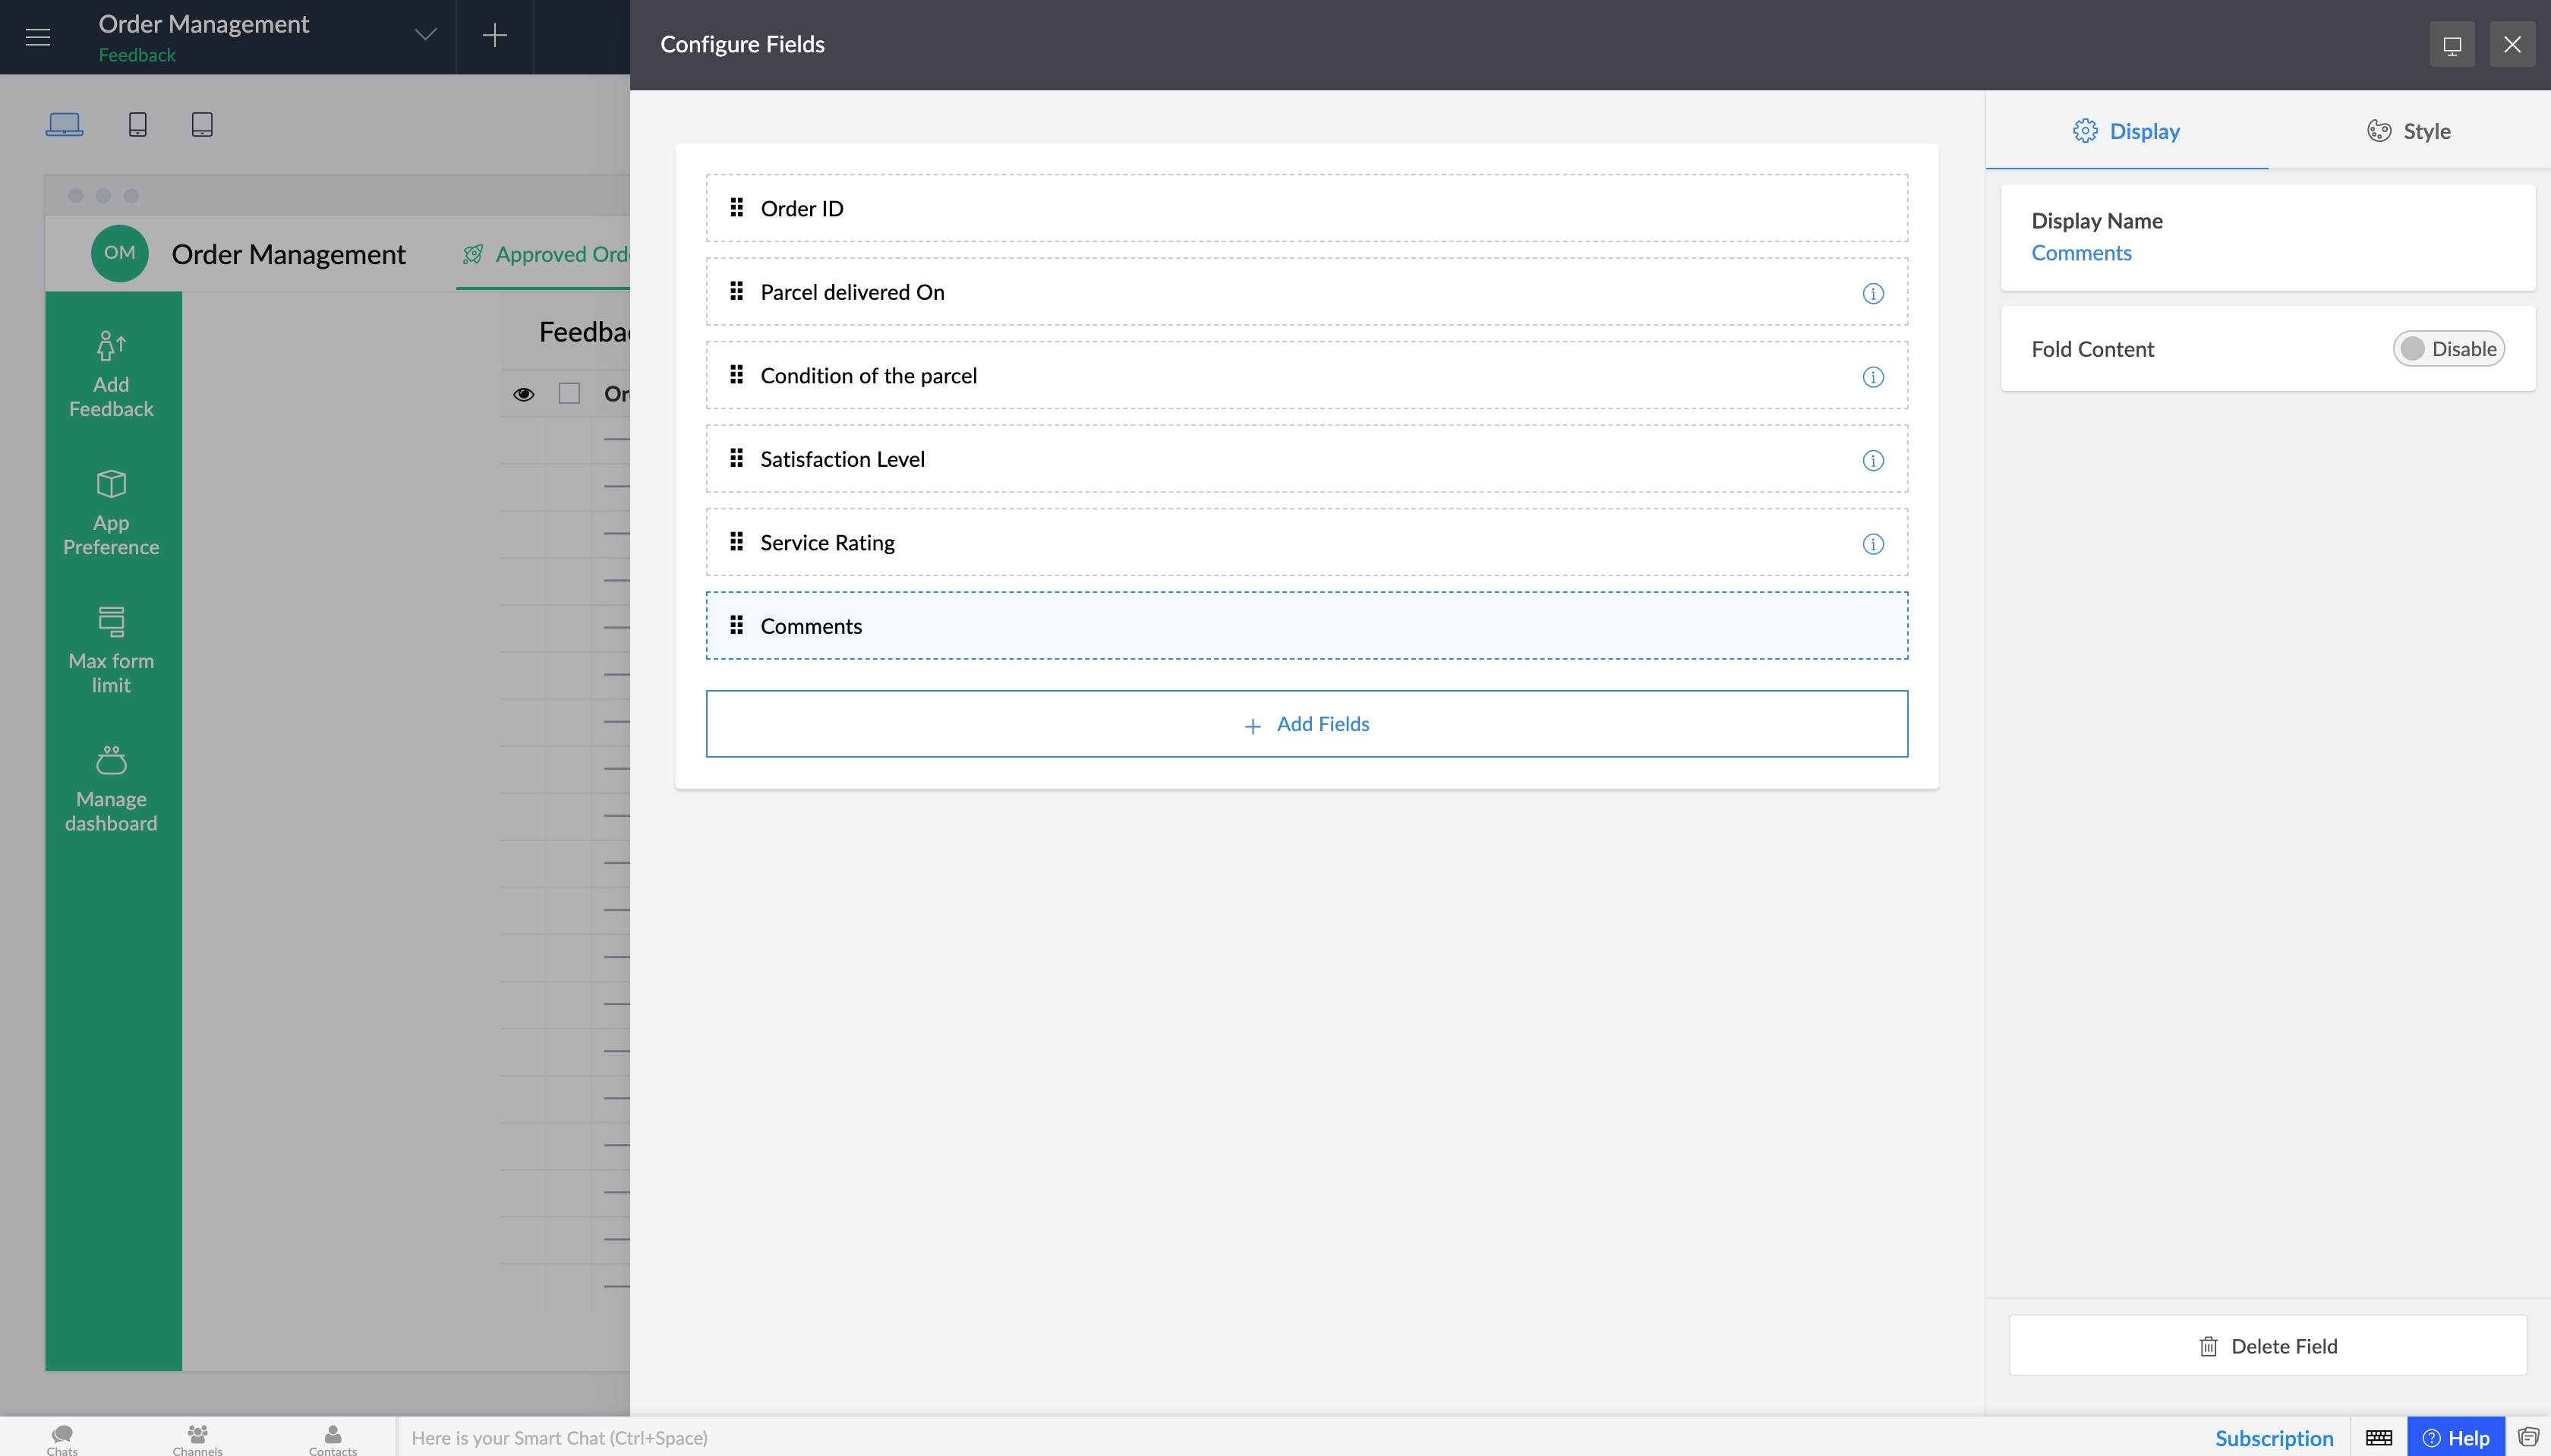Select the mobile phone preview icon
Screen dimensions: 2551x1456
(x=138, y=124)
